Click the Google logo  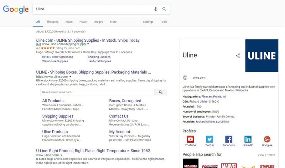(x=16, y=9)
